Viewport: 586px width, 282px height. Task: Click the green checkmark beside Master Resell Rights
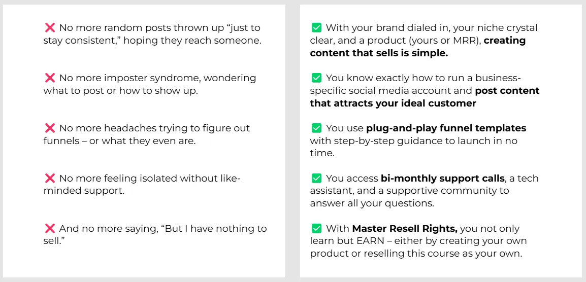pyautogui.click(x=316, y=229)
